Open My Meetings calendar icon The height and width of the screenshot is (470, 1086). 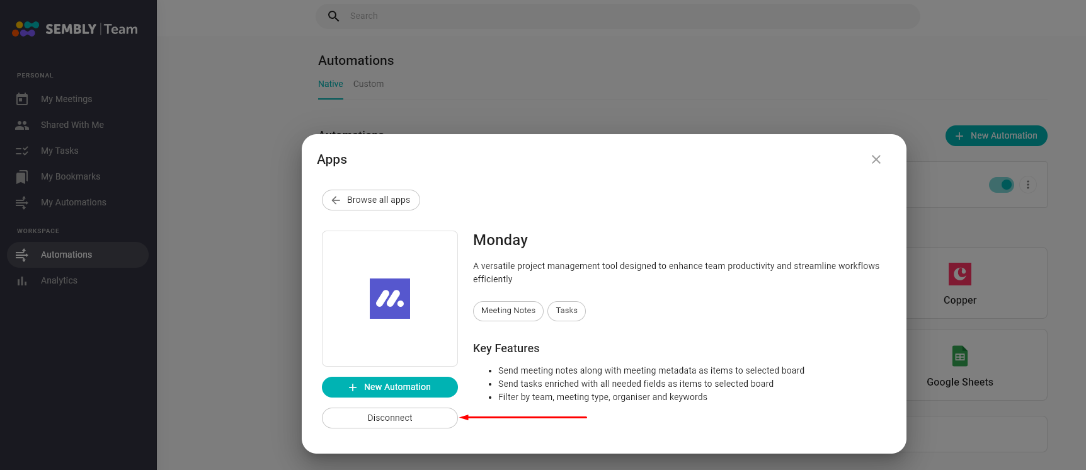pos(22,99)
